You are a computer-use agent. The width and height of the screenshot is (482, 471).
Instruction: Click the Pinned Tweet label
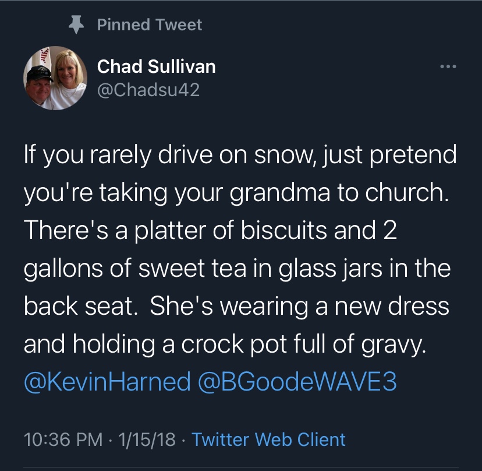(x=149, y=24)
